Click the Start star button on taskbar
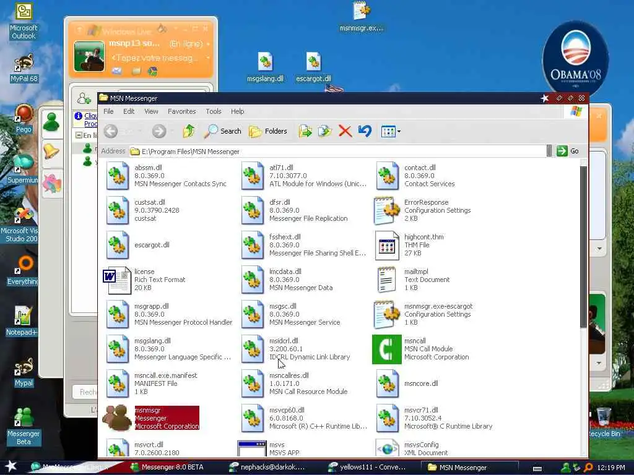634x475 pixels. click(x=11, y=466)
